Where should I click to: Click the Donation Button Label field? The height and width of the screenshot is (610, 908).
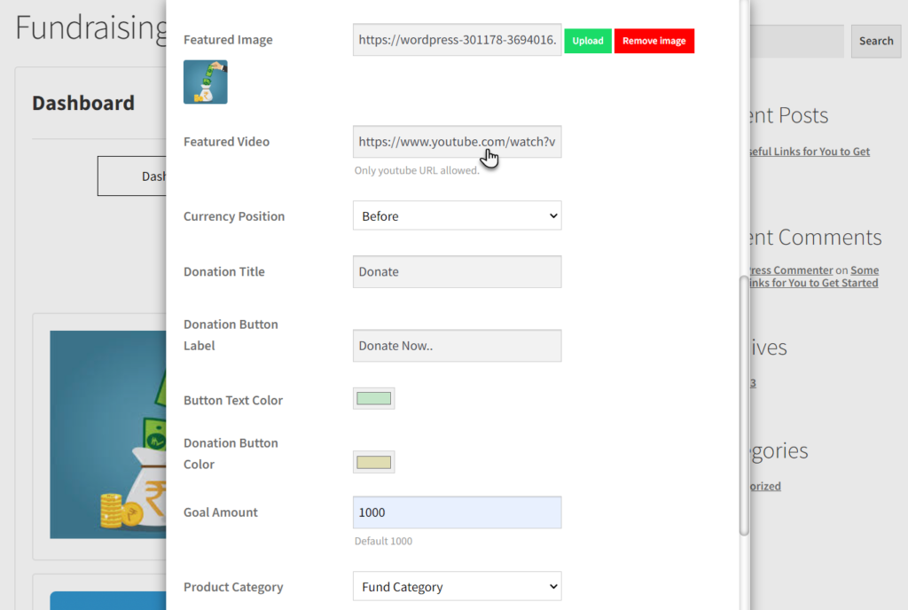coord(457,346)
